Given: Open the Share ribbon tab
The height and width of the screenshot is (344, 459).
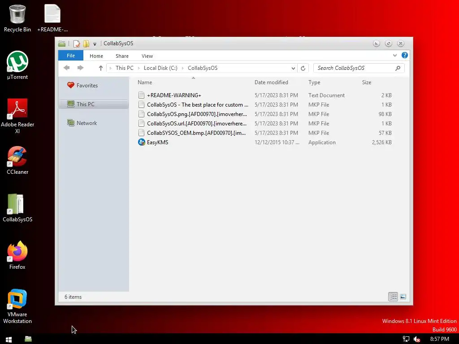Looking at the screenshot, I should (122, 56).
